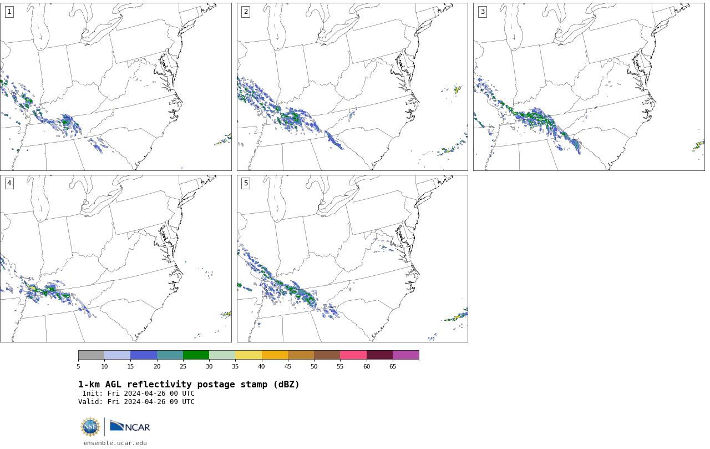The width and height of the screenshot is (710, 449).
Task: Select the tan 45-50 dBZ swatch
Action: (x=301, y=355)
